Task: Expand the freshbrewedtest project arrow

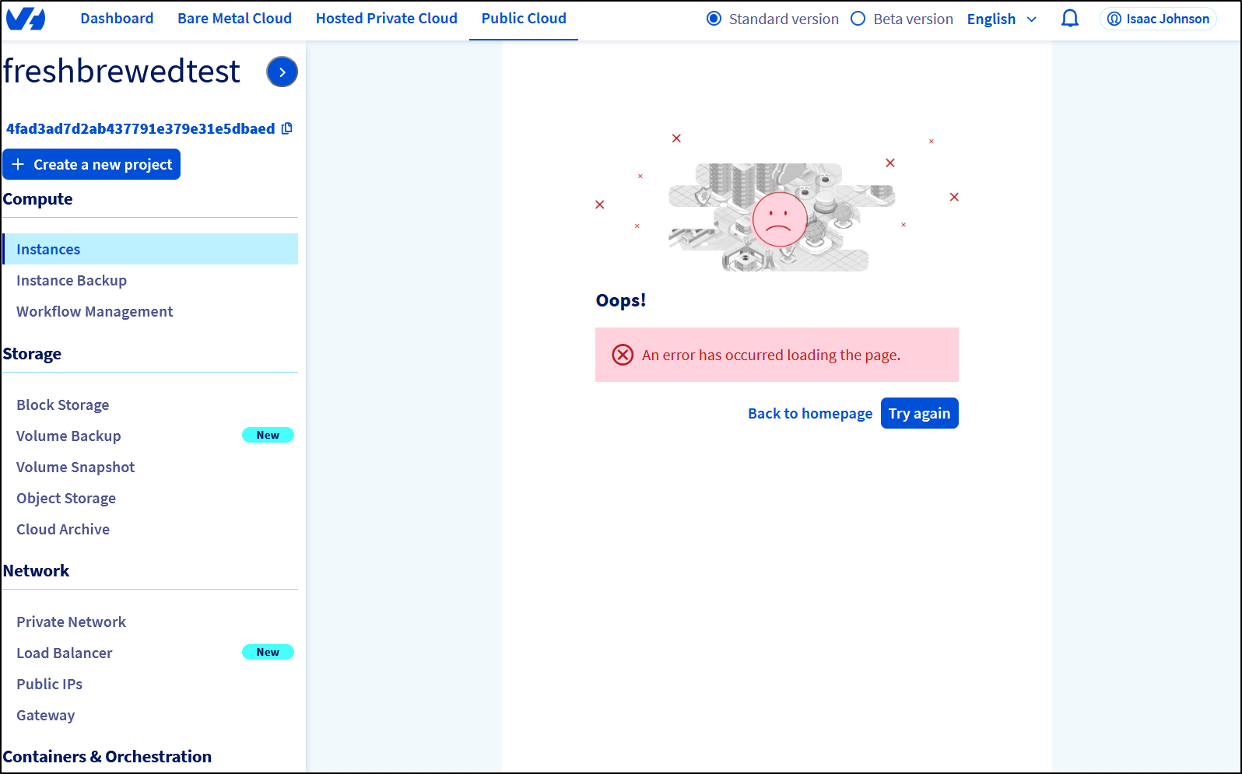Action: pyautogui.click(x=282, y=72)
